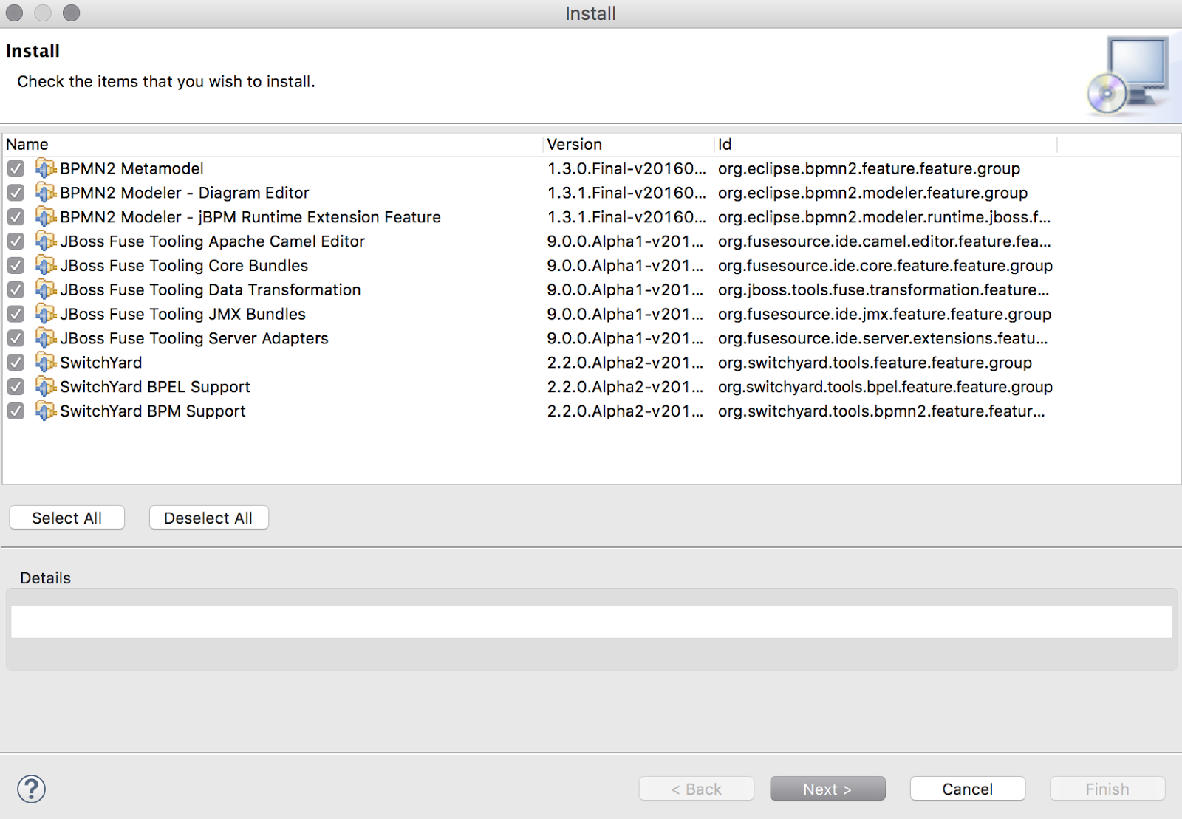Cancel the install dialog
Image resolution: width=1182 pixels, height=819 pixels.
tap(967, 789)
